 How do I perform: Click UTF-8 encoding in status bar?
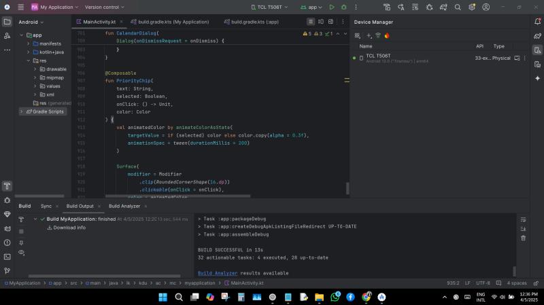(x=481, y=283)
